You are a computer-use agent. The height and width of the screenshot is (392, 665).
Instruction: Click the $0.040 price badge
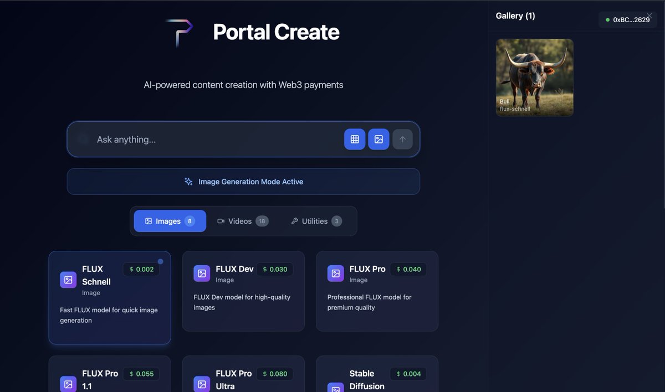tap(408, 269)
